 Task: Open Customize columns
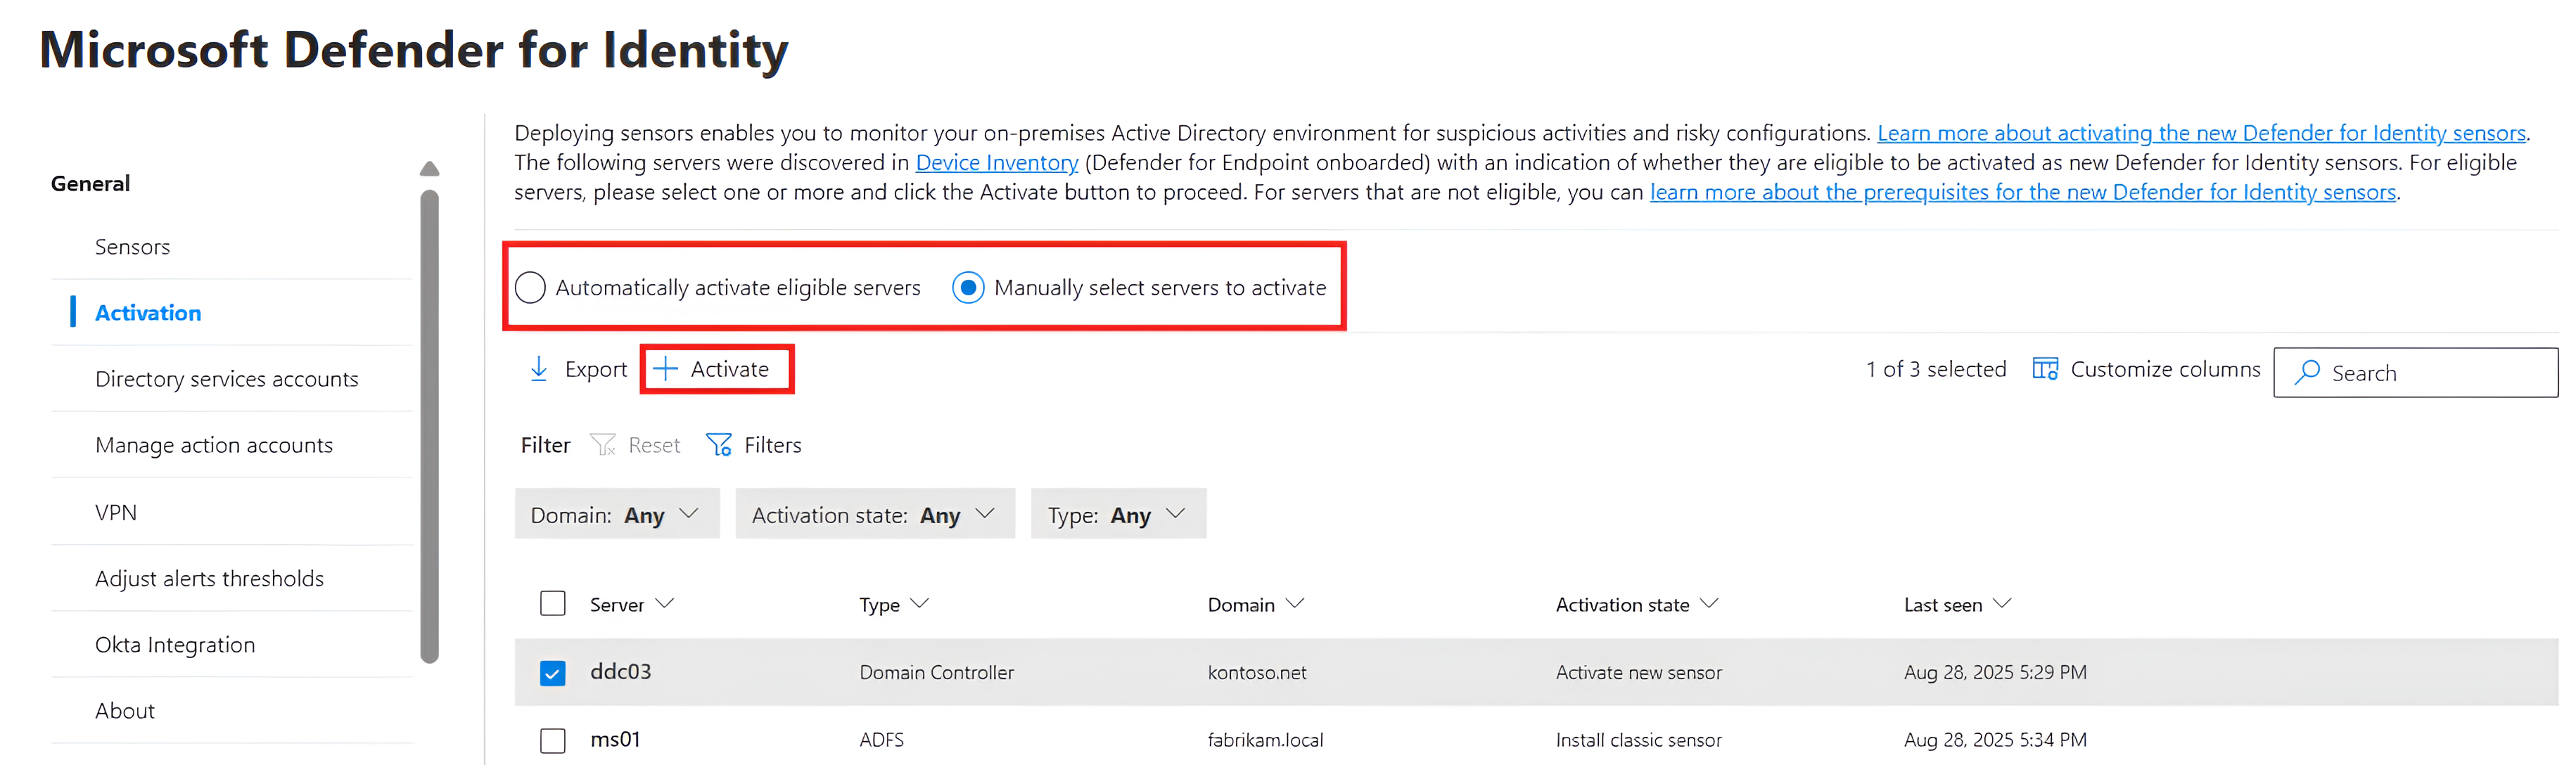point(2146,368)
